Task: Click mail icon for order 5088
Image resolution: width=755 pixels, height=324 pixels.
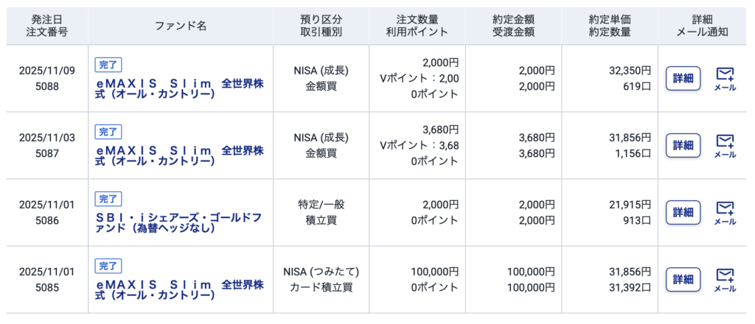Action: pyautogui.click(x=726, y=78)
